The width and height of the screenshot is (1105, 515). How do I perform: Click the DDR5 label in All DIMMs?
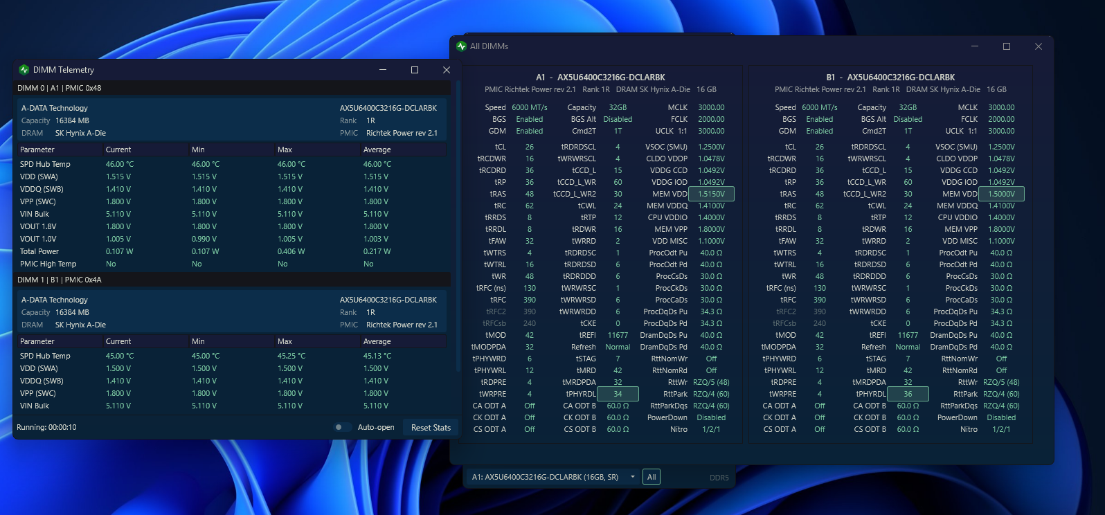(719, 478)
